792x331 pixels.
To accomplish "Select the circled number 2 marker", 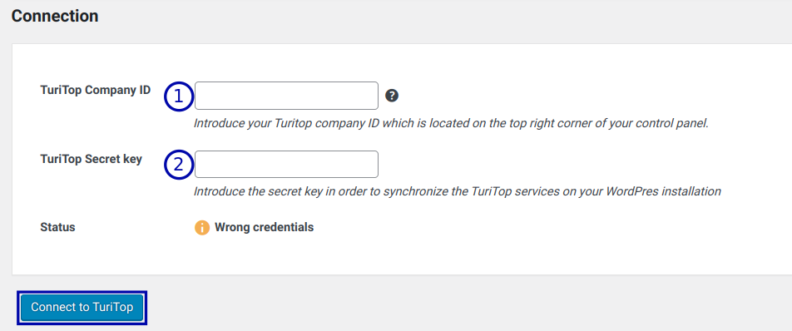I will (x=178, y=165).
